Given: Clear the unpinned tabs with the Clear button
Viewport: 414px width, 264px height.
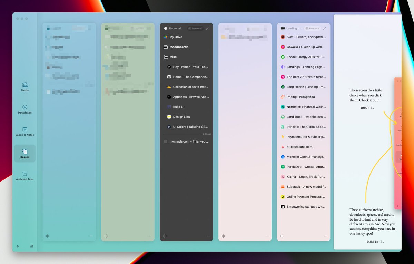Looking at the screenshot, I should tap(207, 134).
